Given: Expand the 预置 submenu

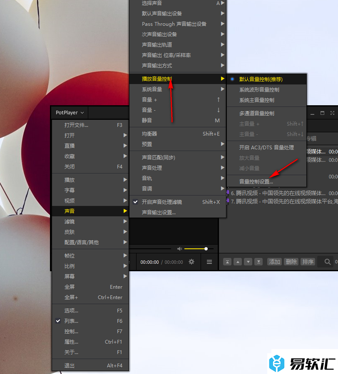Looking at the screenshot, I should click(x=178, y=144).
